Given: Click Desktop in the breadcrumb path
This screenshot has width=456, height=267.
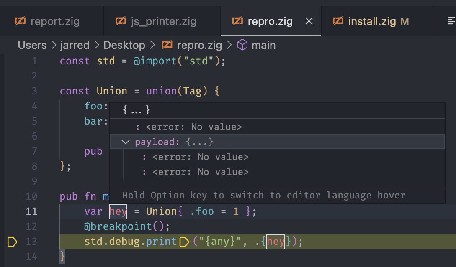Looking at the screenshot, I should tap(124, 45).
